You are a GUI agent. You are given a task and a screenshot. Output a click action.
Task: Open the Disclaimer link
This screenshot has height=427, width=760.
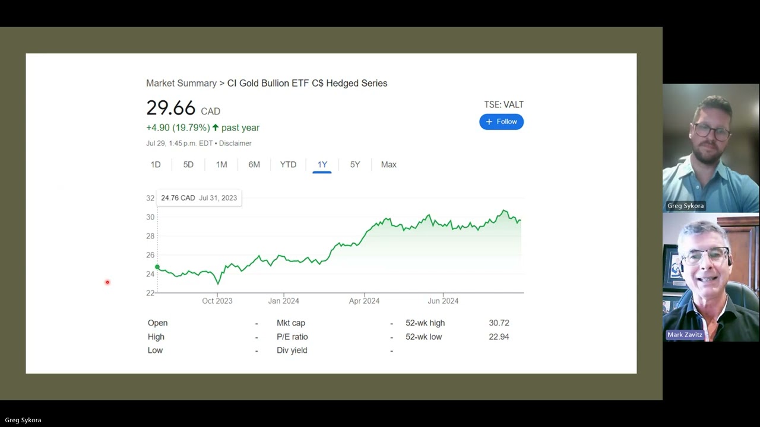235,143
